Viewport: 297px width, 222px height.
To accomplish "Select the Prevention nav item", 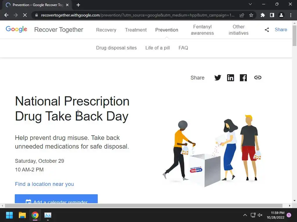I will coord(167,30).
